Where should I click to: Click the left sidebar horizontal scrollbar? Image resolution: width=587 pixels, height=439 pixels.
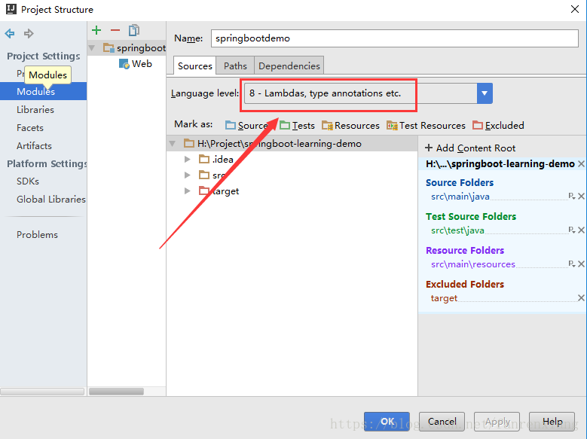(41, 392)
